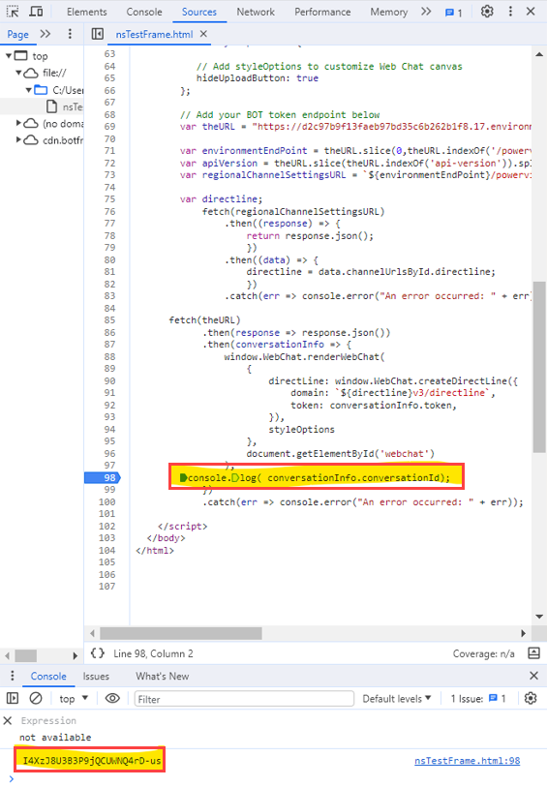Clear the console output icon

pos(36,698)
